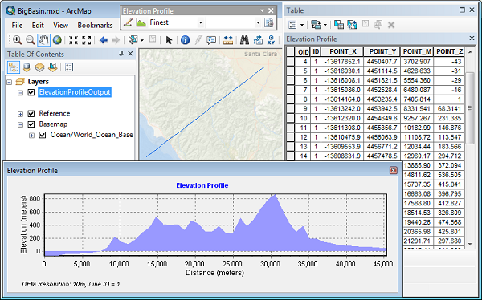
Task: Sort by the POINT_X column header
Action: tap(342, 51)
